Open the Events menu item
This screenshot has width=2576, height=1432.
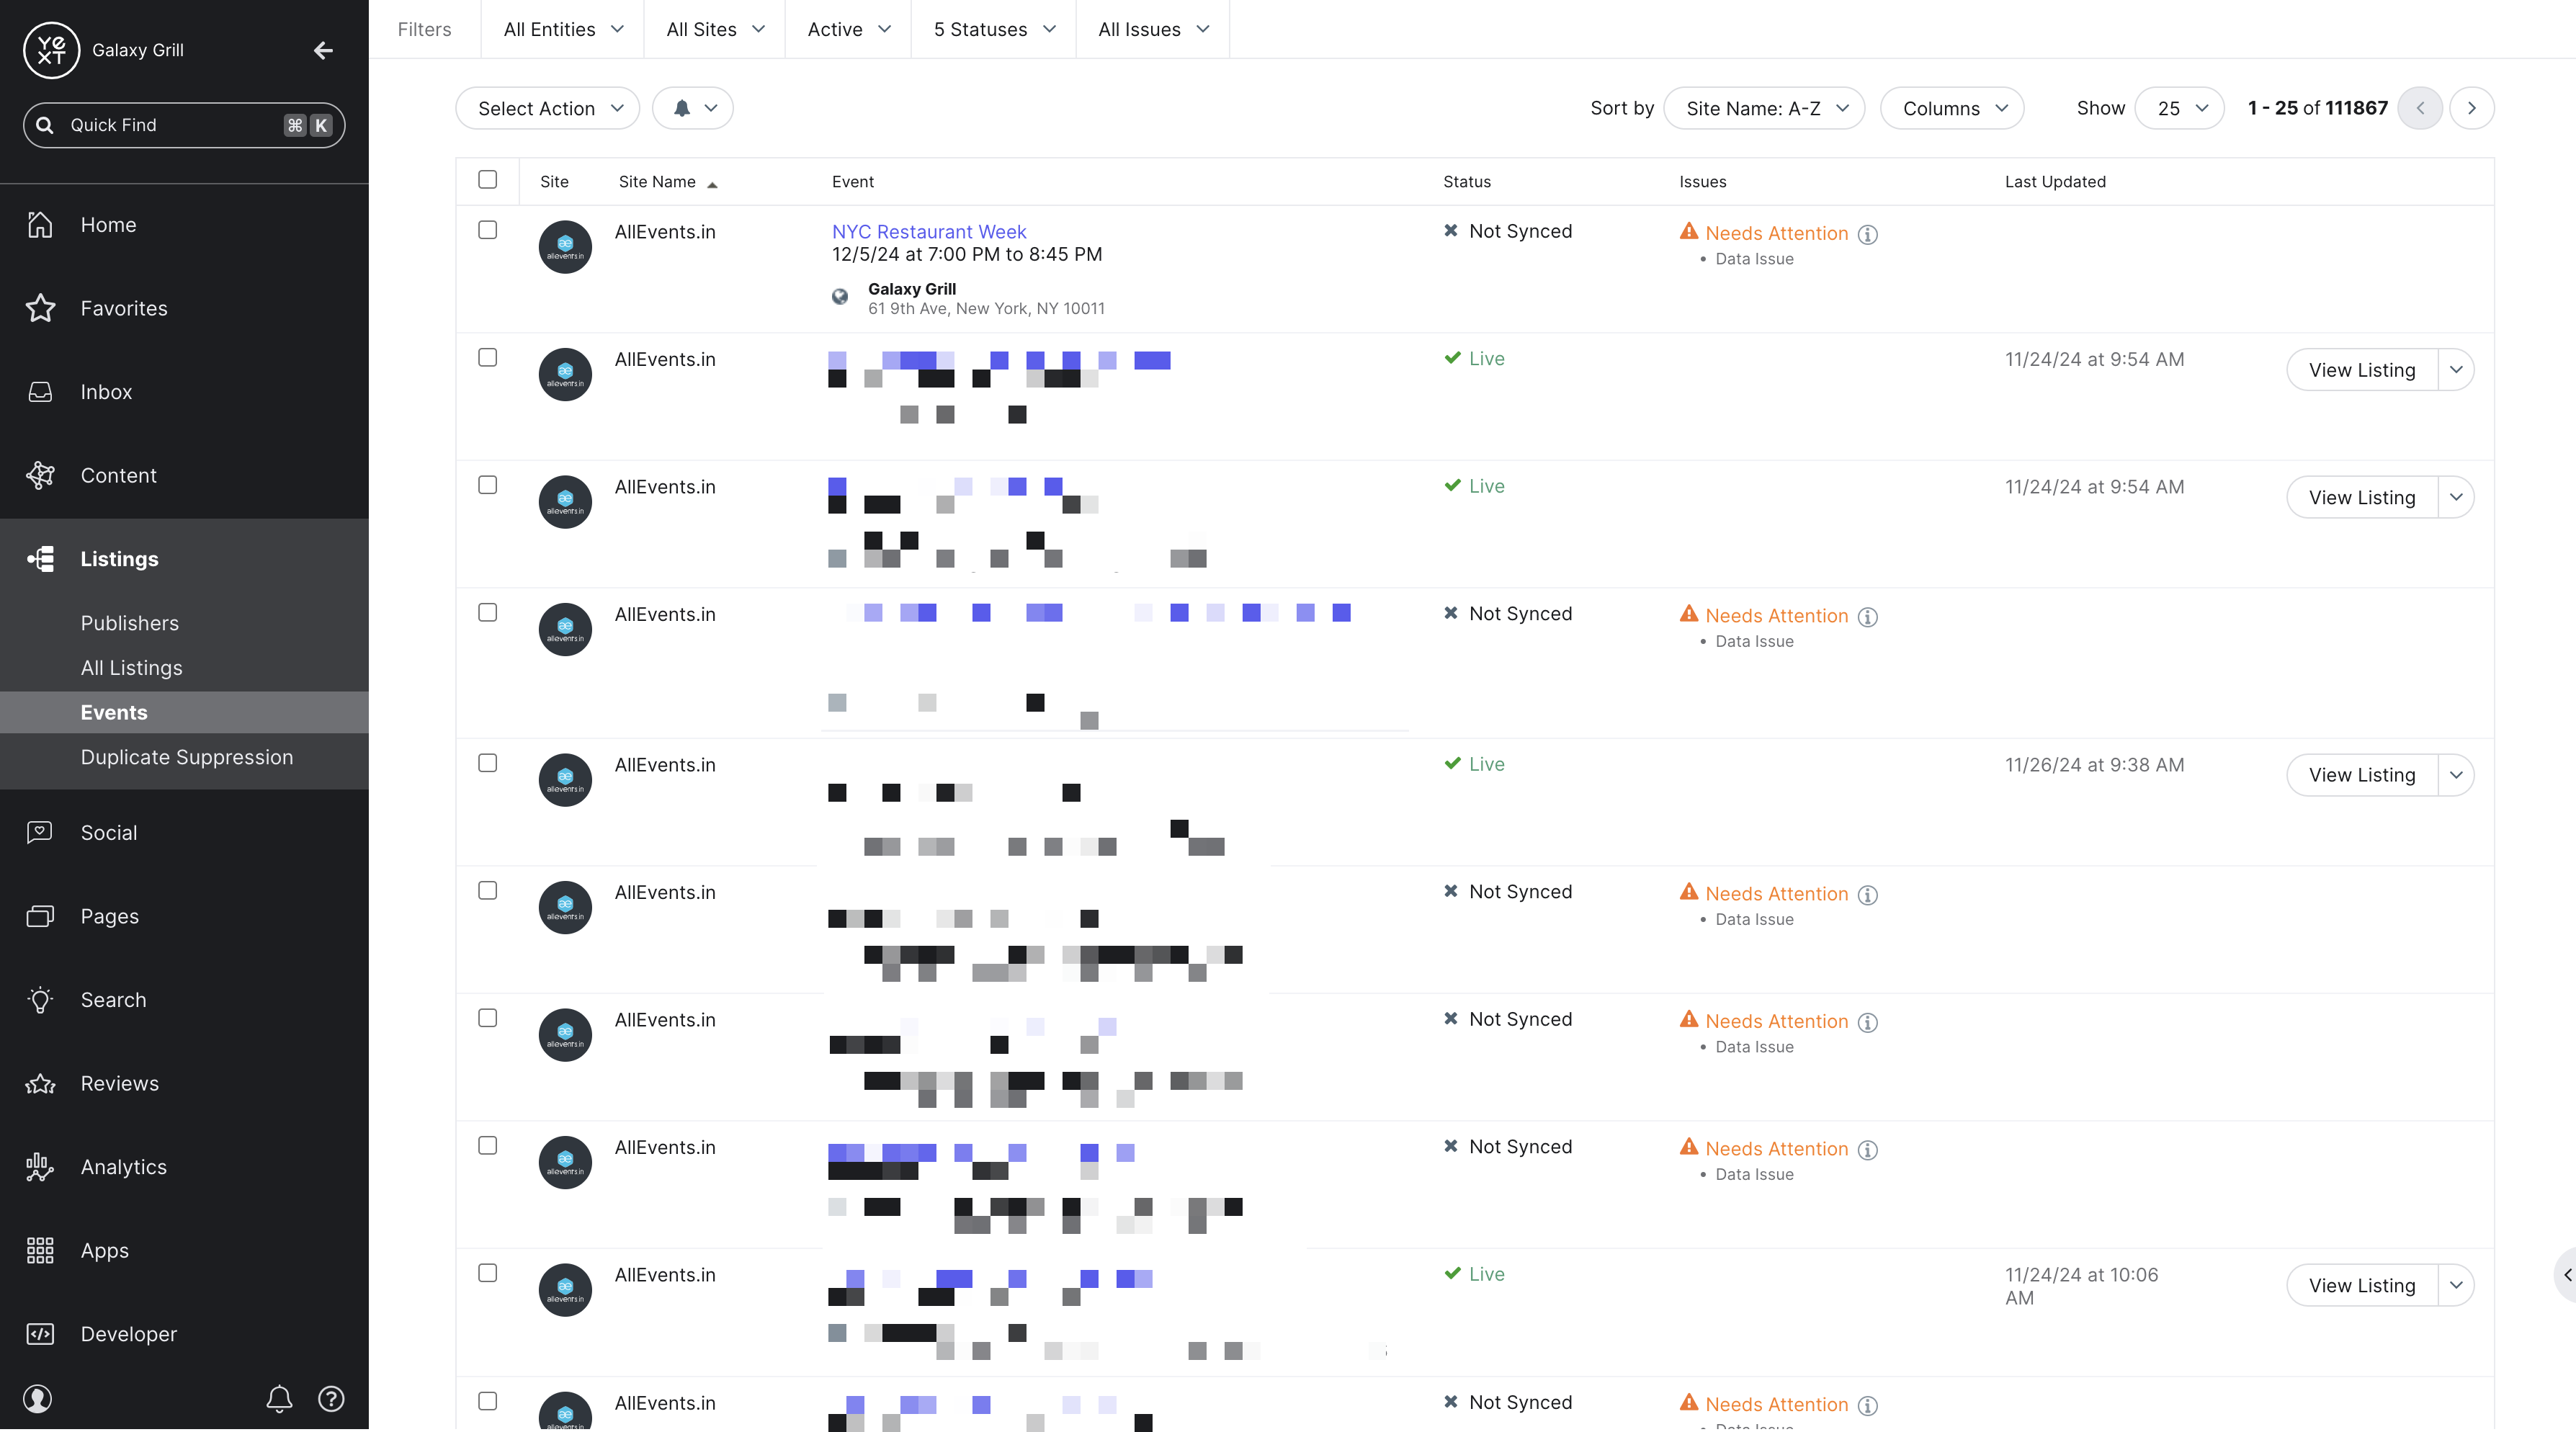tap(113, 711)
